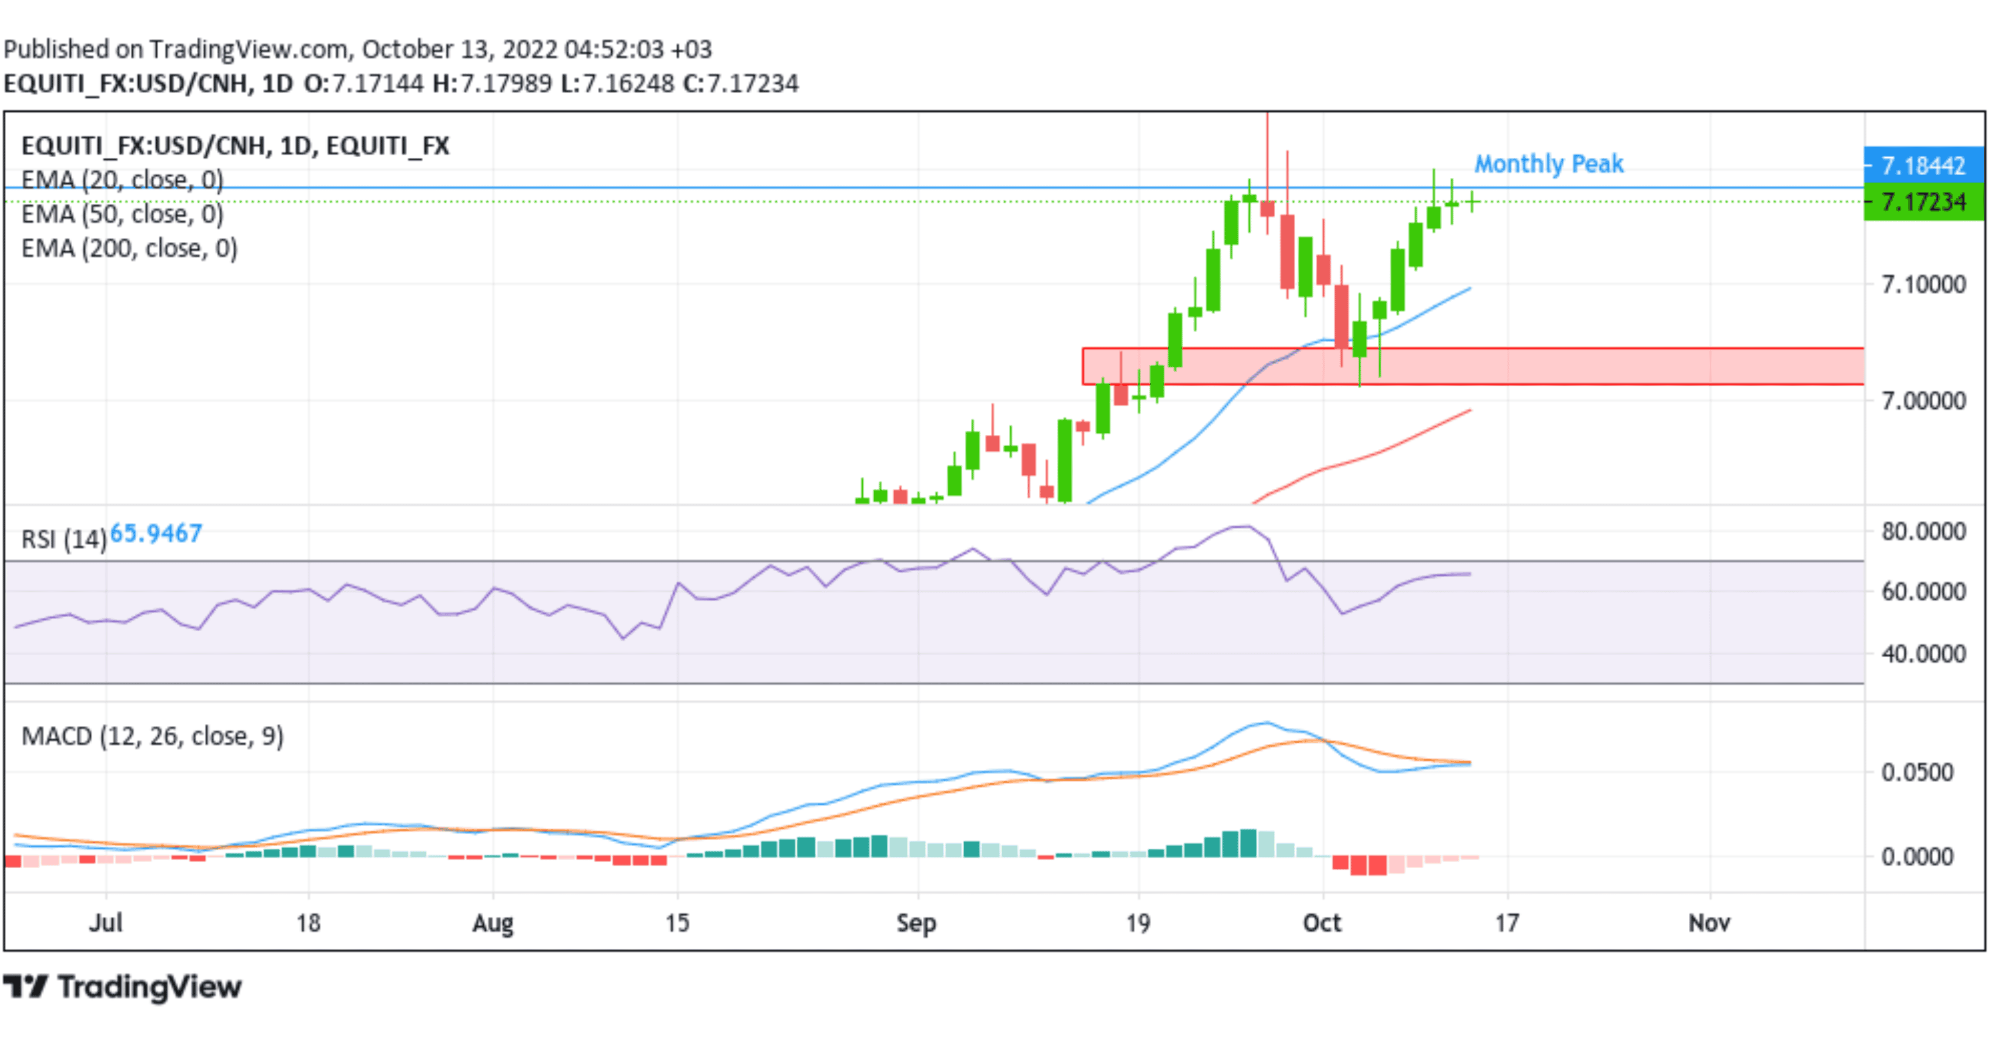Click the 'Nov' date axis label

(x=1709, y=923)
